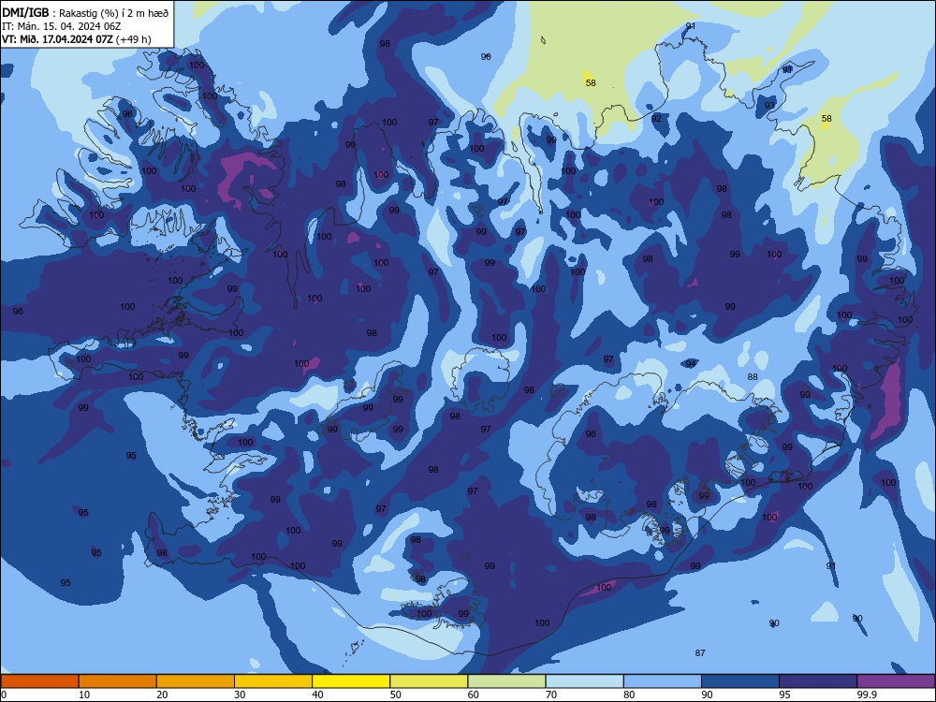936x702 pixels.
Task: Click the legend scale label '30'
Action: click(x=240, y=695)
